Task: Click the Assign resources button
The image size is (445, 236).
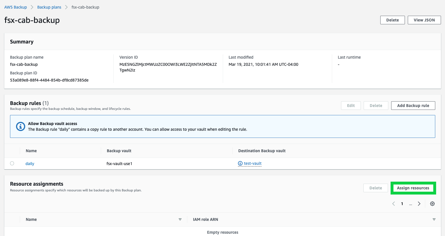Action: pos(413,188)
